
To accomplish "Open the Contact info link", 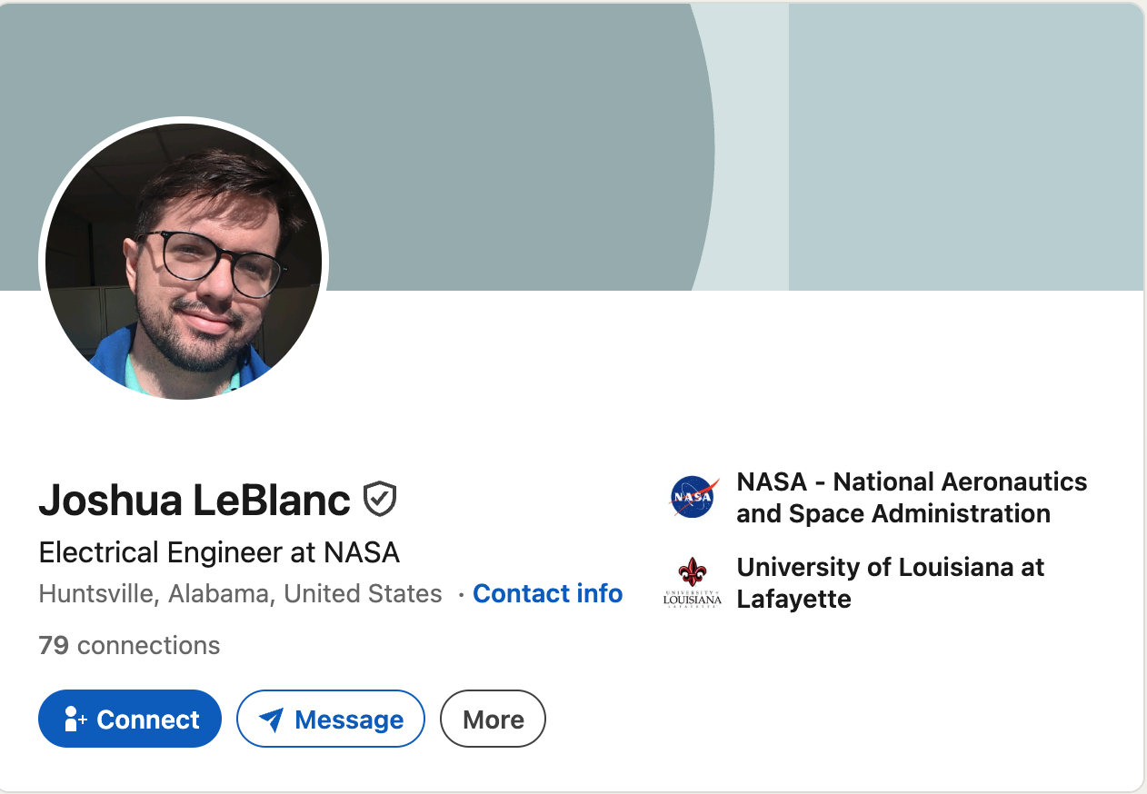I will tap(548, 594).
